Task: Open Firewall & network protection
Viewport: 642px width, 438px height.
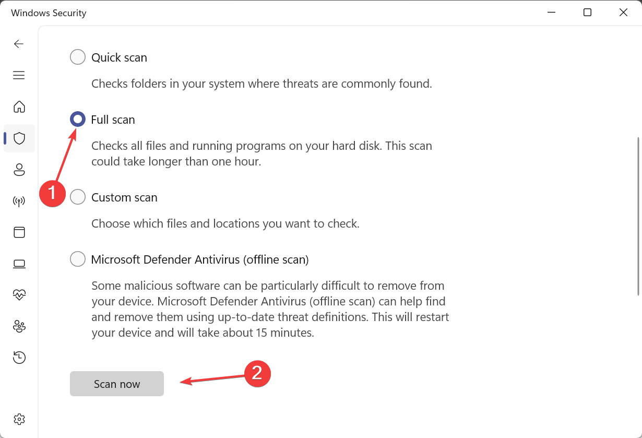Action: point(19,201)
